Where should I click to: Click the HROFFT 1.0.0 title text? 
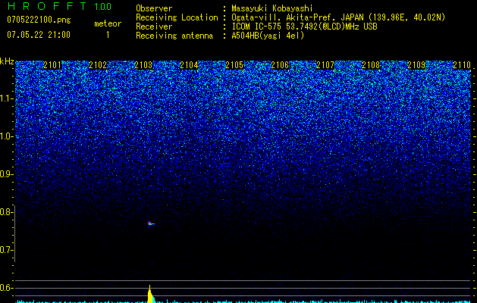(x=59, y=6)
